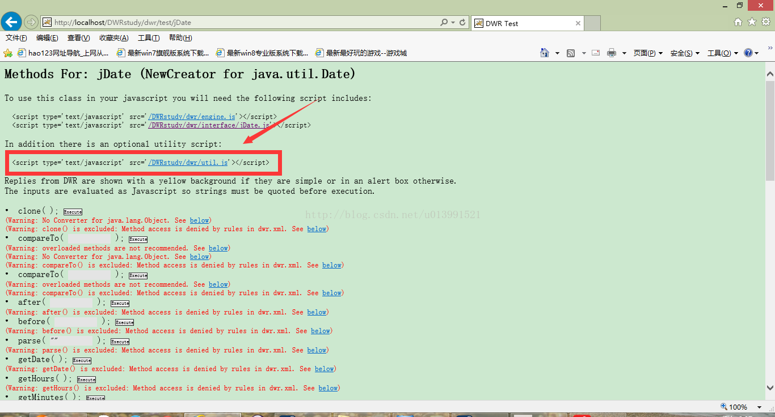The width and height of the screenshot is (775, 417).
Task: Refresh the page with the reload icon
Action: pos(462,23)
